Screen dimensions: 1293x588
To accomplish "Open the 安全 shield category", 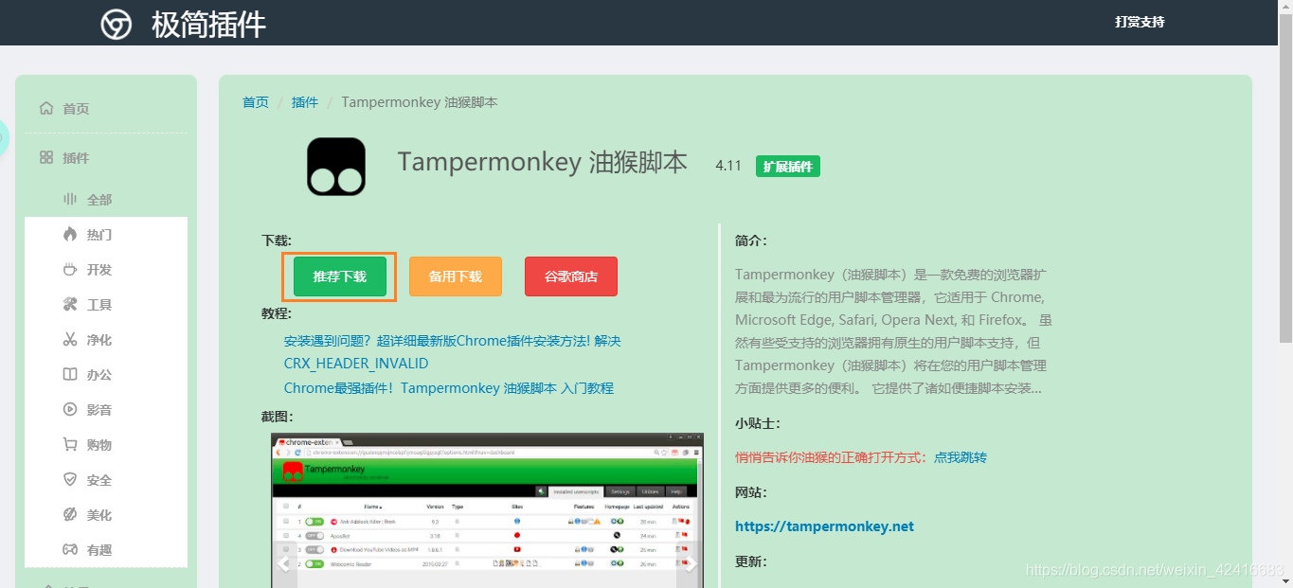I will pos(87,480).
